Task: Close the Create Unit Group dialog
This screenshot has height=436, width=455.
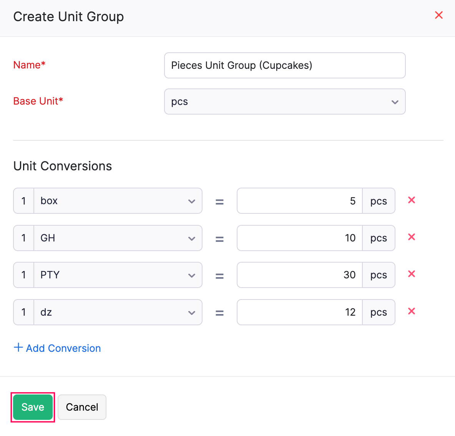Action: coord(438,15)
